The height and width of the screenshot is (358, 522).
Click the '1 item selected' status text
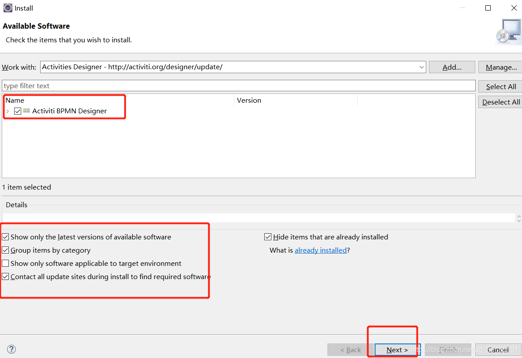click(26, 187)
